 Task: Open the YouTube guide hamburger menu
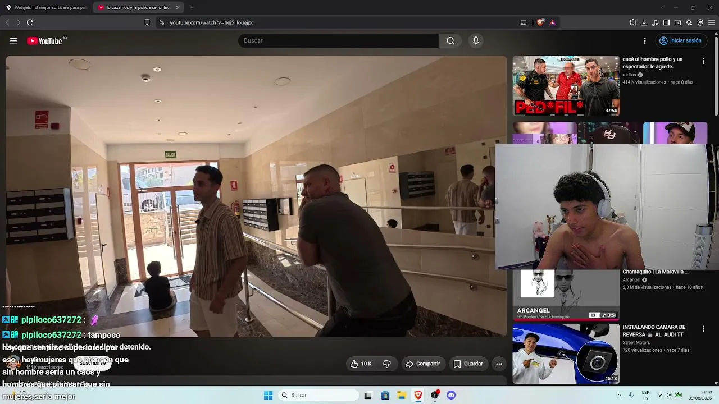click(13, 41)
